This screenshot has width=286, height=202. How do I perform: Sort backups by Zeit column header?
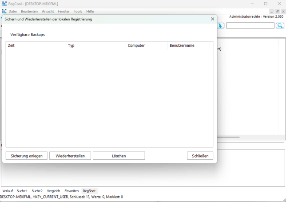click(36, 45)
